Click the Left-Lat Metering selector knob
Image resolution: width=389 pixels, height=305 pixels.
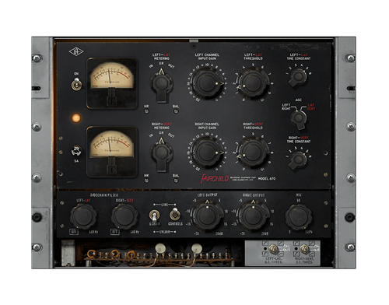pos(161,85)
